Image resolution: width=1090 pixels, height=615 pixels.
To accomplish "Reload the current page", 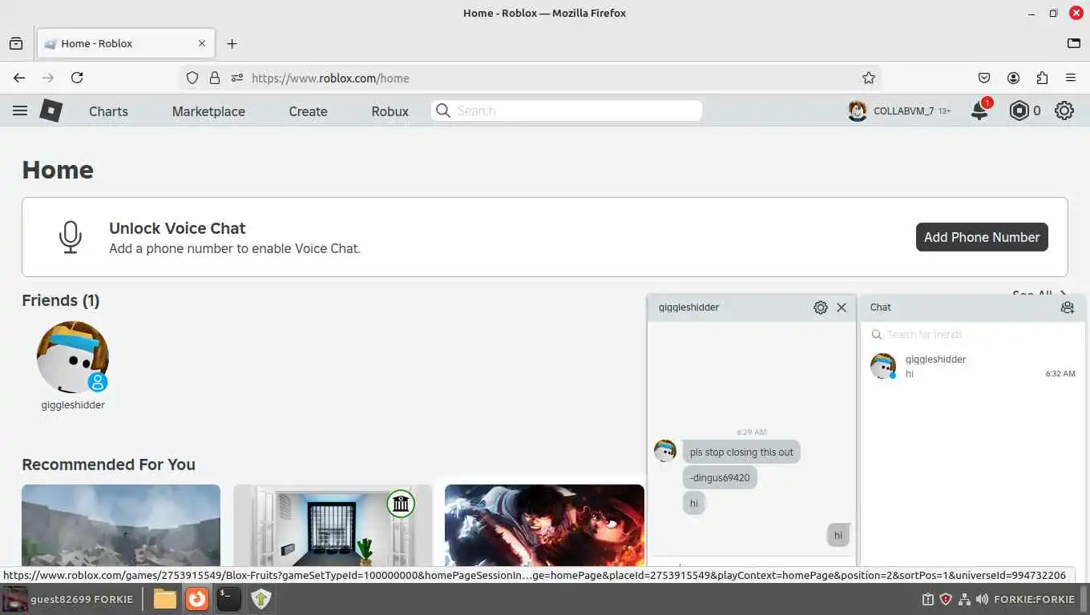I will point(77,78).
